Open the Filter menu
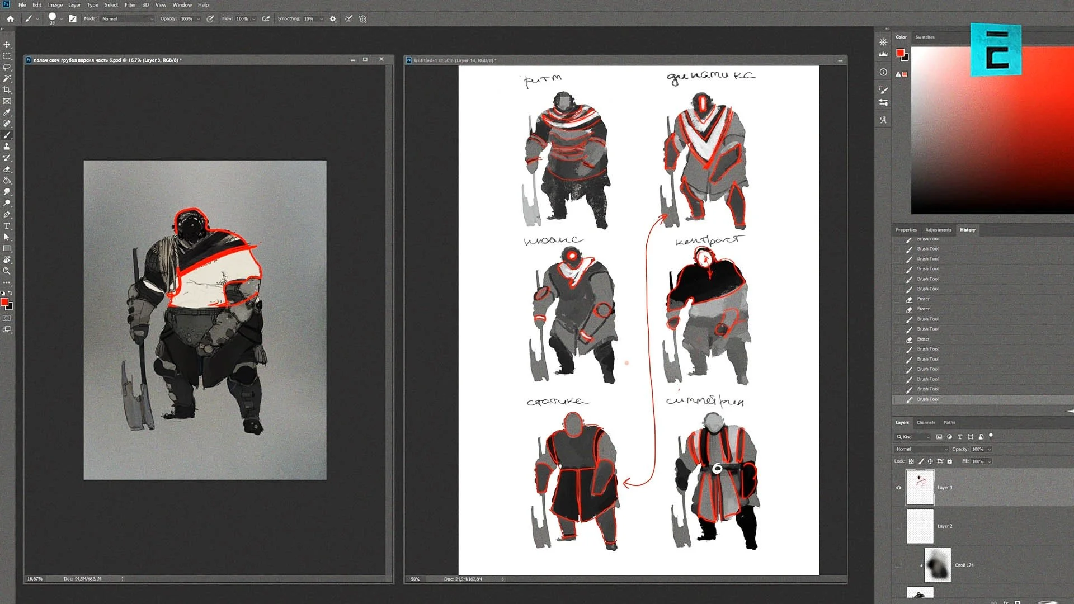Viewport: 1074px width, 604px height. click(x=130, y=5)
